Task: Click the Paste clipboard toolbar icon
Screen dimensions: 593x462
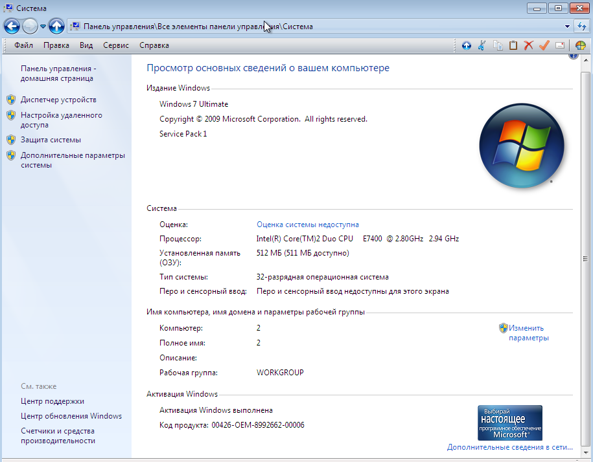Action: pyautogui.click(x=513, y=46)
